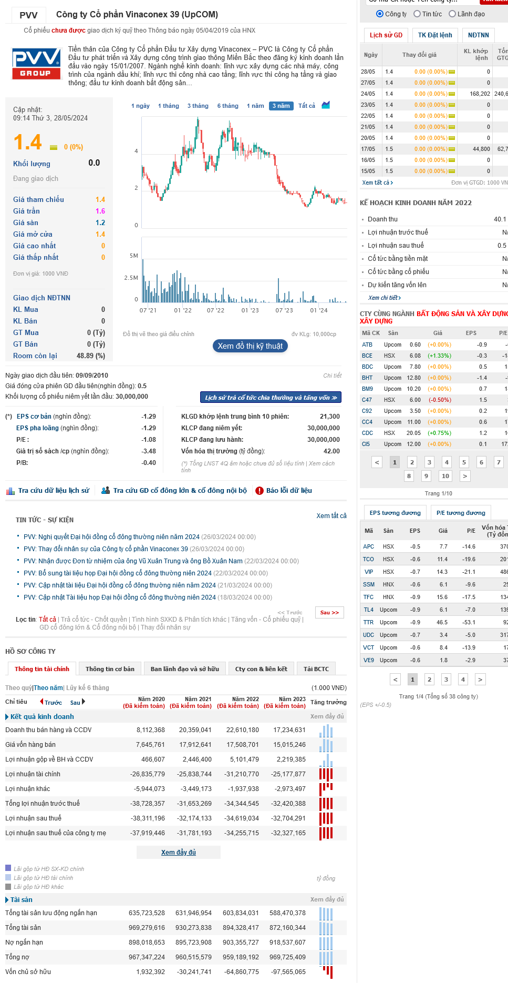This screenshot has height=983, width=508.
Task: Click the Tổng tài sản growth bars
Action: (x=326, y=928)
